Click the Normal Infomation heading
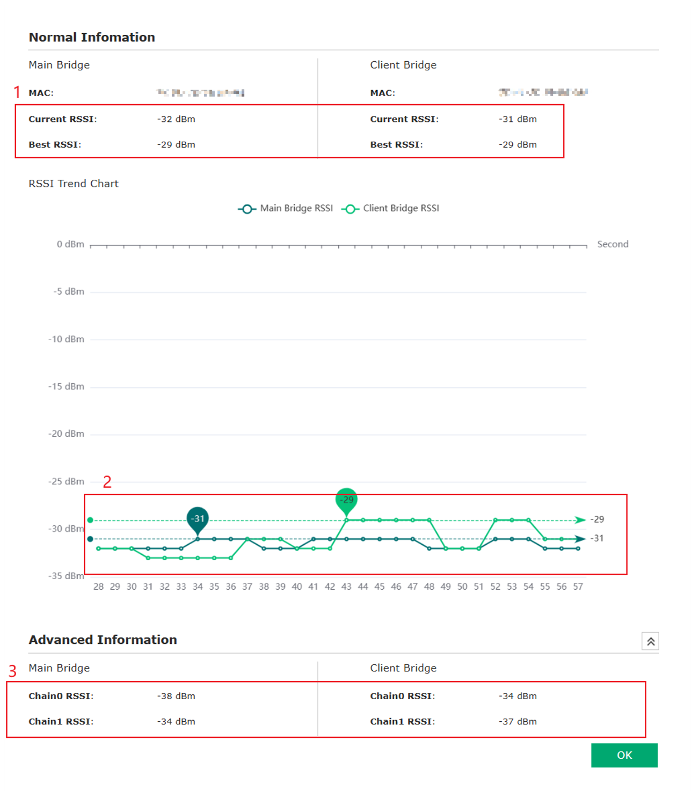The height and width of the screenshot is (791, 692). coord(92,38)
